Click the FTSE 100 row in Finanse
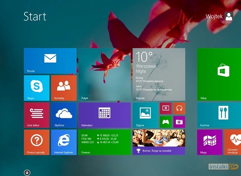Image resolution: width=241 pixels, height=176 pixels. [x=99, y=139]
